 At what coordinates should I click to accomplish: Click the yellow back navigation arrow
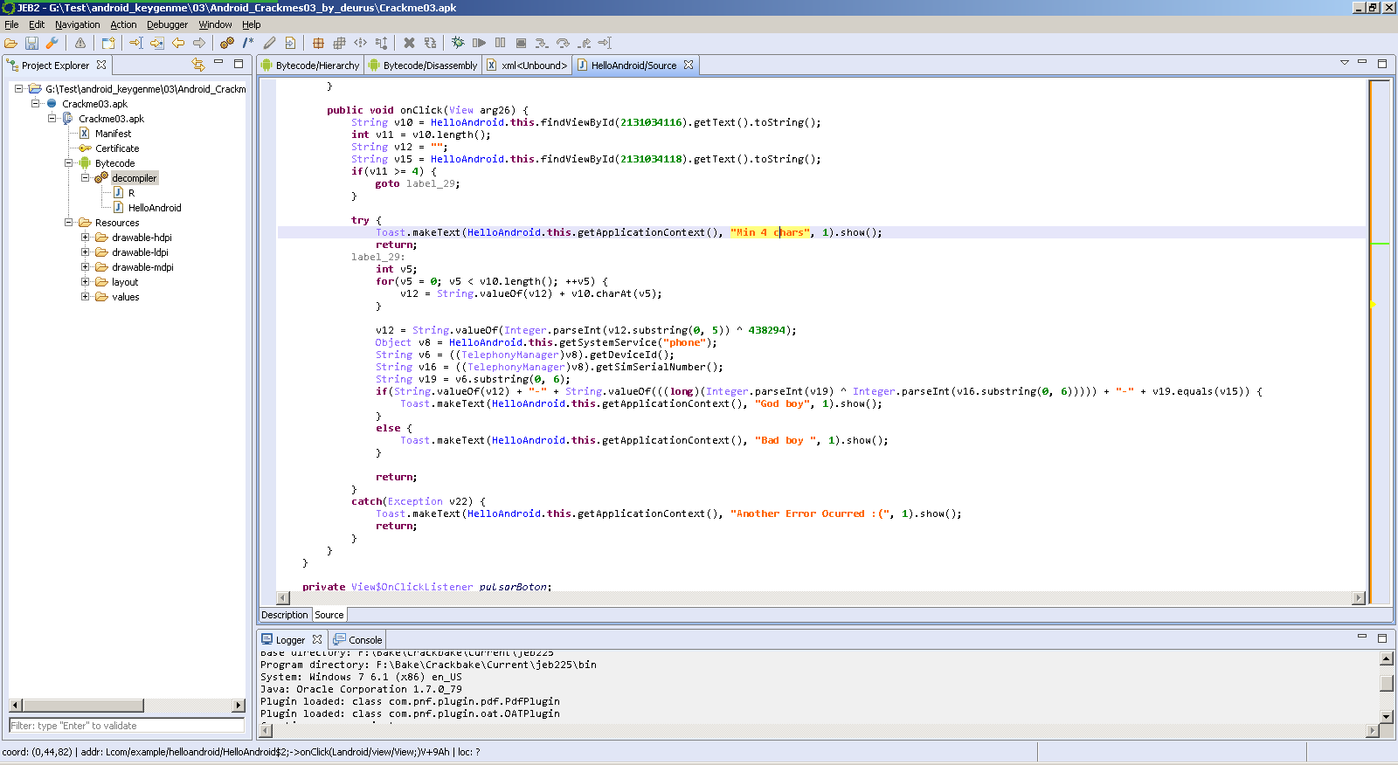point(178,43)
